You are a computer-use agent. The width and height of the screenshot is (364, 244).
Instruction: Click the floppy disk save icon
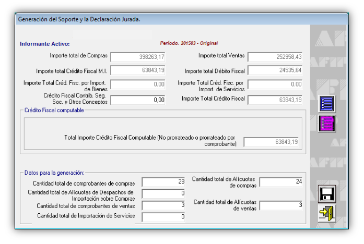tap(327, 194)
